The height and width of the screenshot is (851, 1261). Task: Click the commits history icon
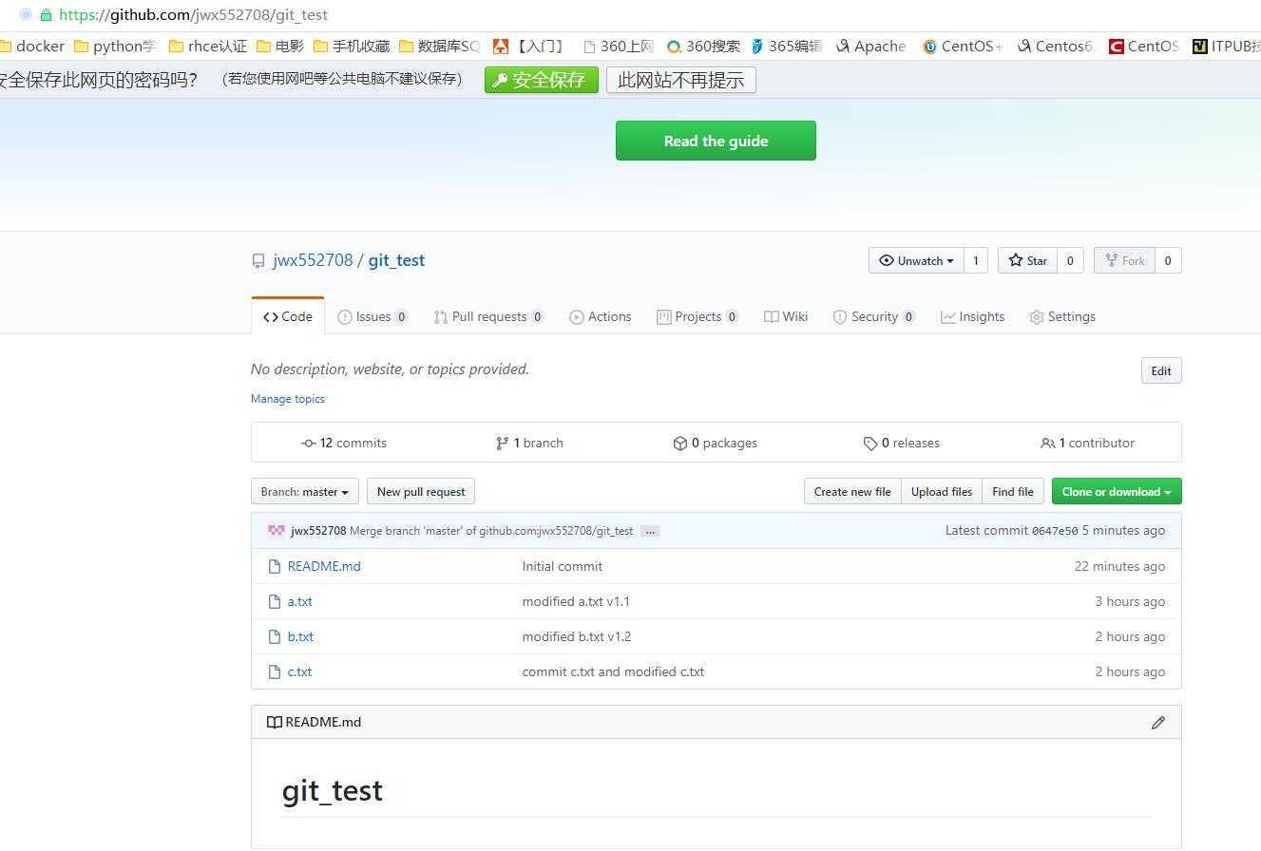(308, 444)
